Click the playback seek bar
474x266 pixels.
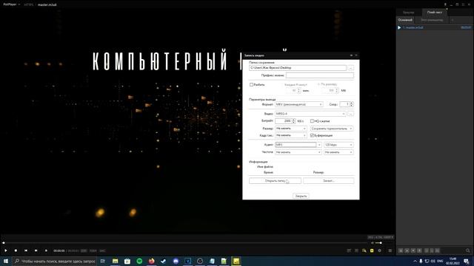point(185,243)
